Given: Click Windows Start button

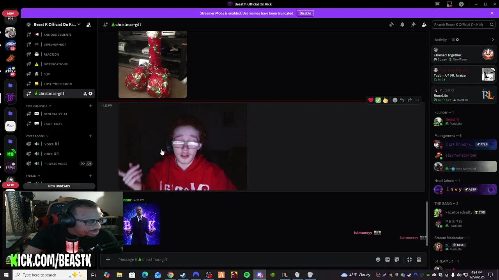Looking at the screenshot, I should point(6,275).
